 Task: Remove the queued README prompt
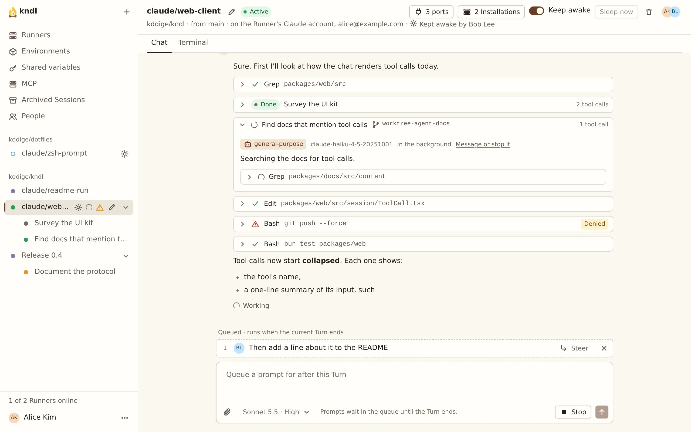tap(604, 348)
